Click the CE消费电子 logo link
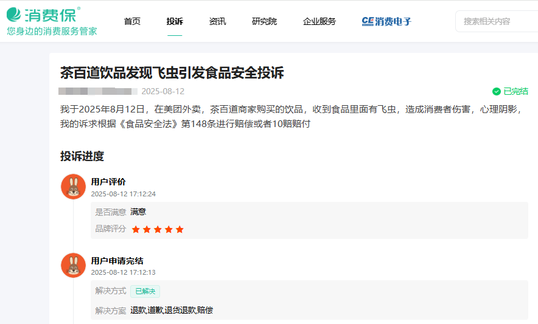Screen dimensions: 538x324 coord(386,22)
